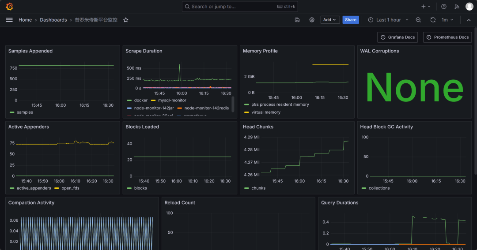Open the news feed icon
Viewport: 477px width, 250px height.
[x=457, y=6]
